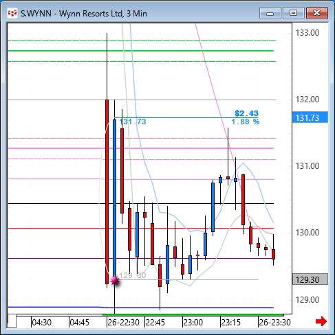Click the 22:45 time axis label
Screen dimensions: 335x335
[x=155, y=323]
